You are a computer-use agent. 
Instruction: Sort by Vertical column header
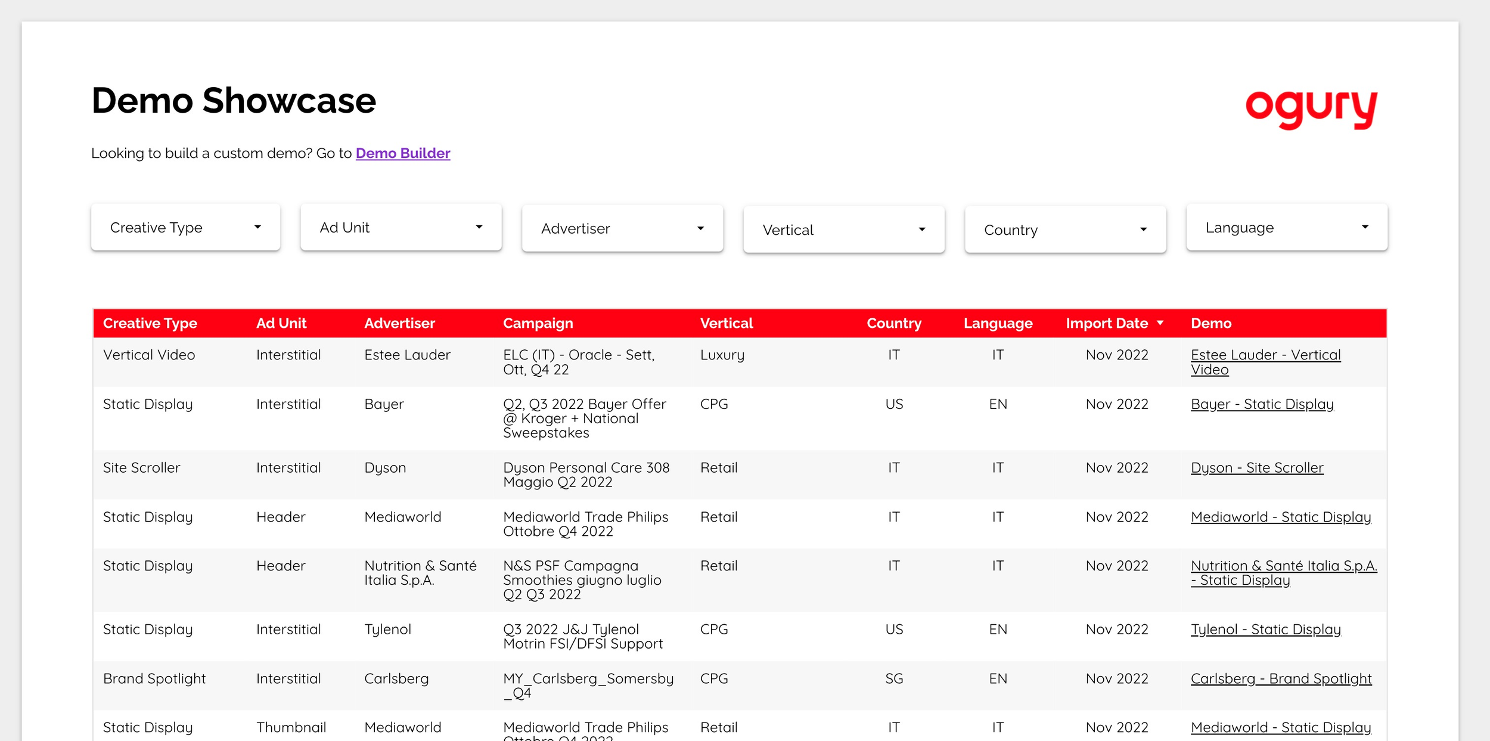pyautogui.click(x=727, y=323)
